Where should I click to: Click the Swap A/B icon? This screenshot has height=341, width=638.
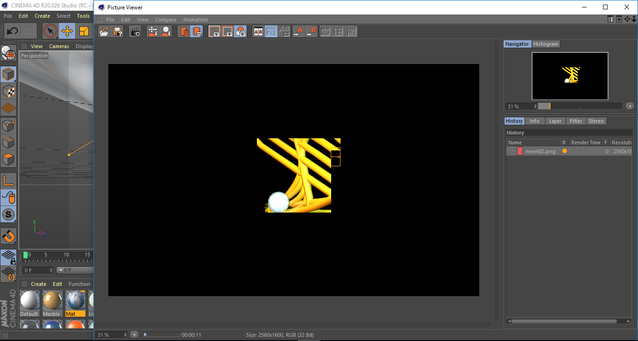(326, 31)
